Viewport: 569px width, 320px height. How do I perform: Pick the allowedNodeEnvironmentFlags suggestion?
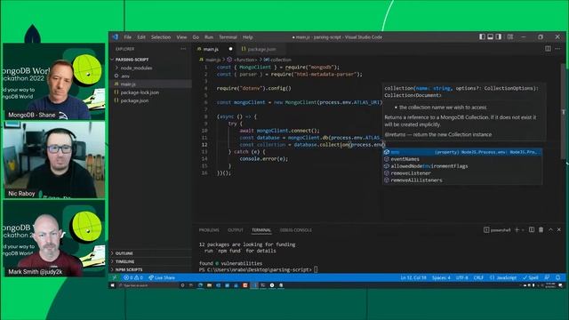(x=462, y=166)
